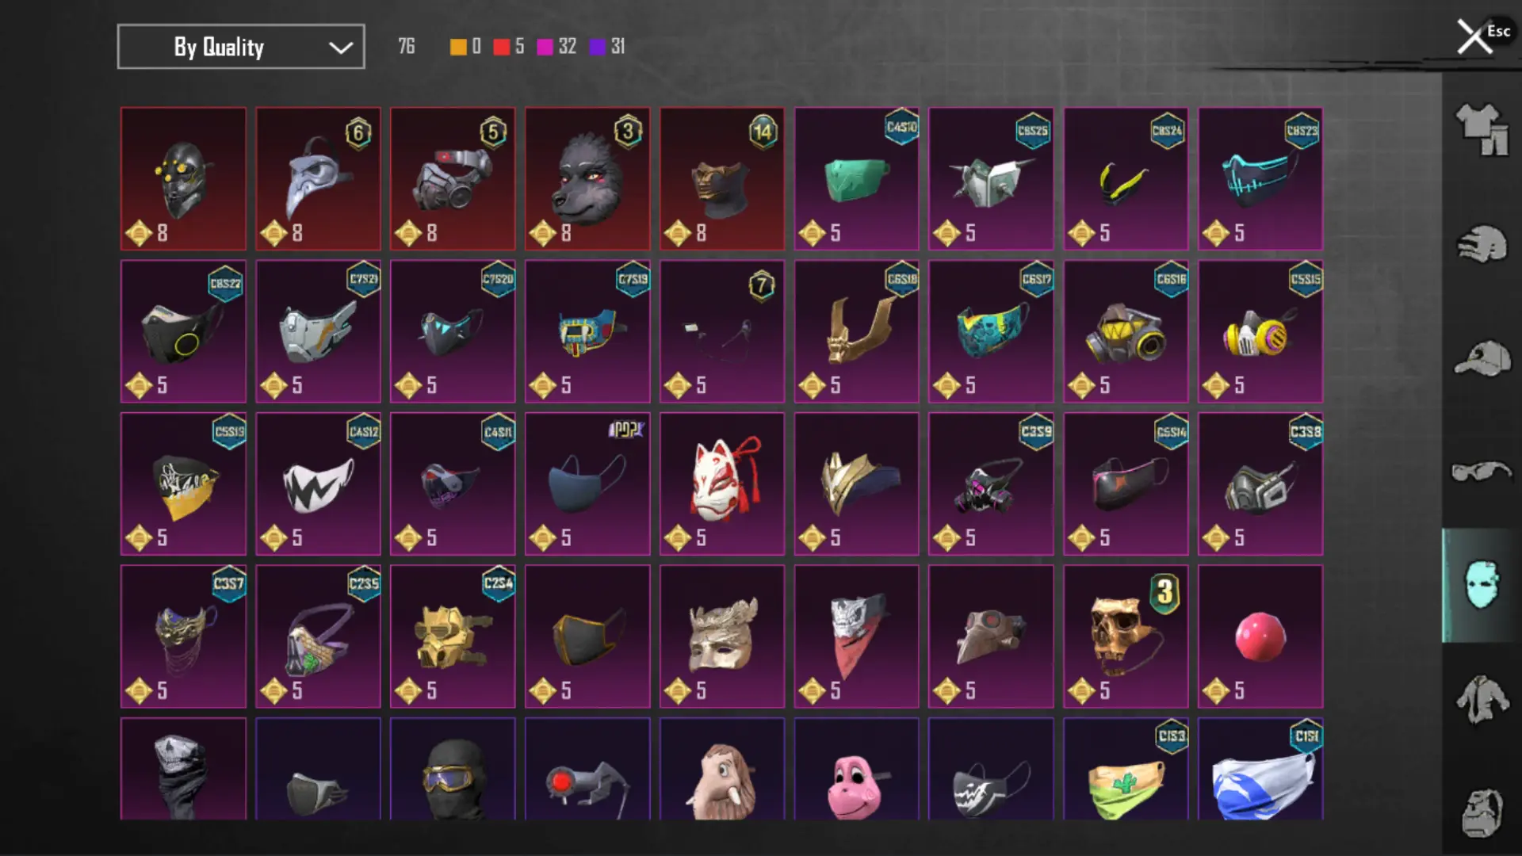Close the inventory with X Esc

click(1481, 36)
